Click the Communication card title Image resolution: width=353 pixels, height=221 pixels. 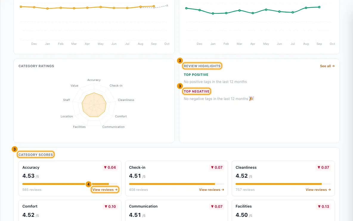[x=143, y=206]
